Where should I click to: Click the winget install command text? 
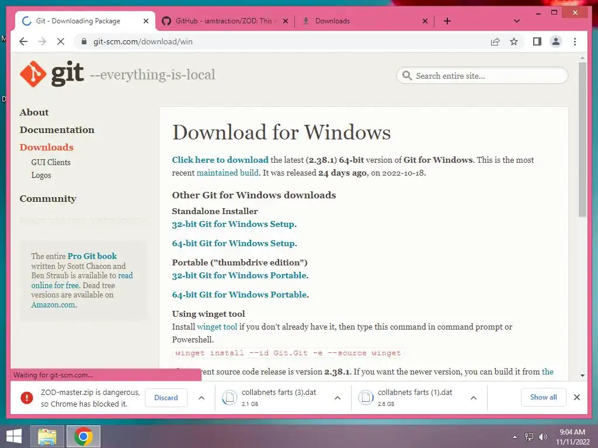288,353
